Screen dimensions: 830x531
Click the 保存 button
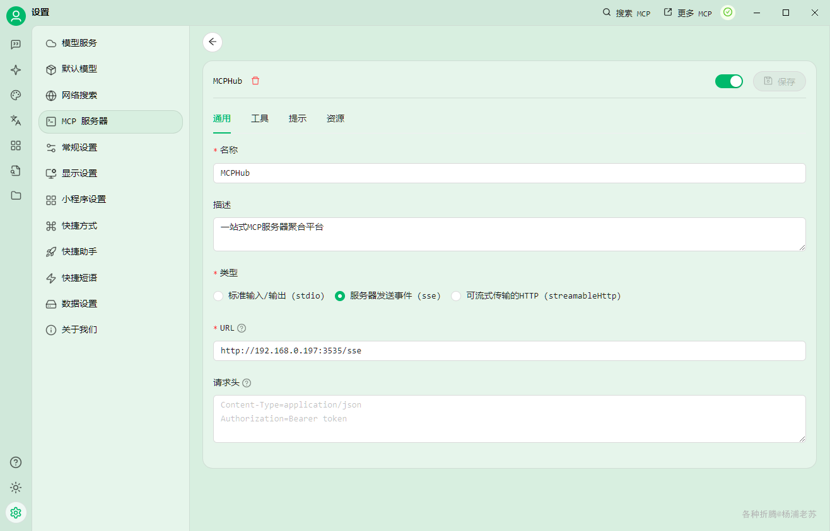780,81
